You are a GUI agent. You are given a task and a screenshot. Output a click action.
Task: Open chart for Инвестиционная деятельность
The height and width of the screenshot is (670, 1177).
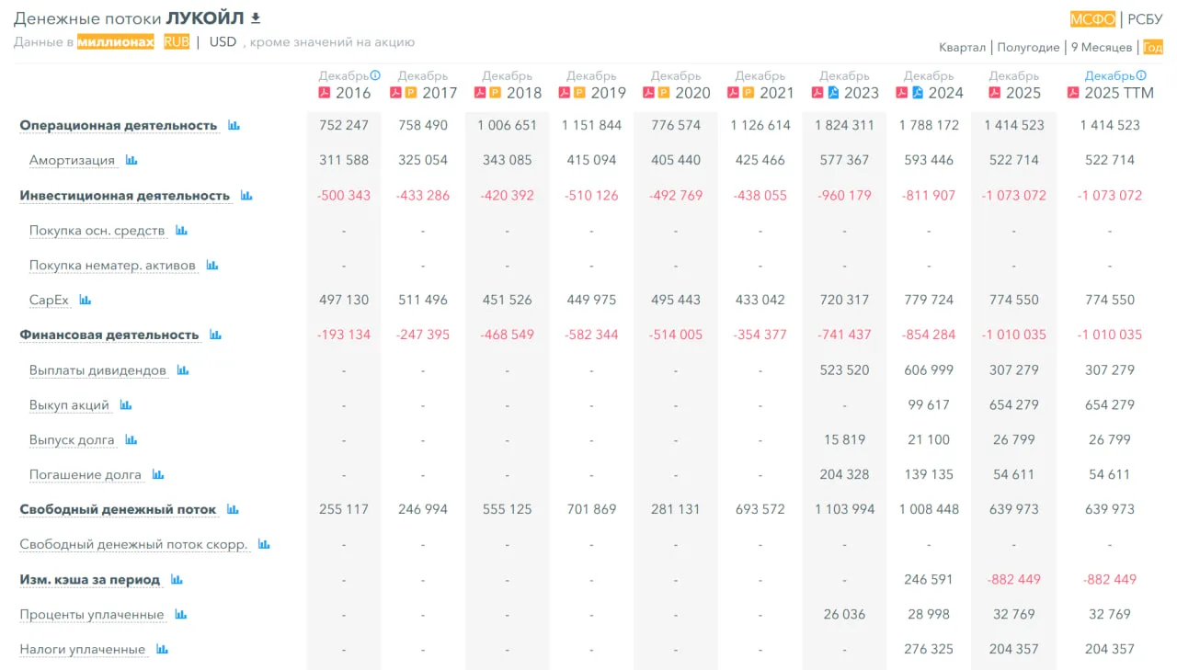[x=246, y=195]
